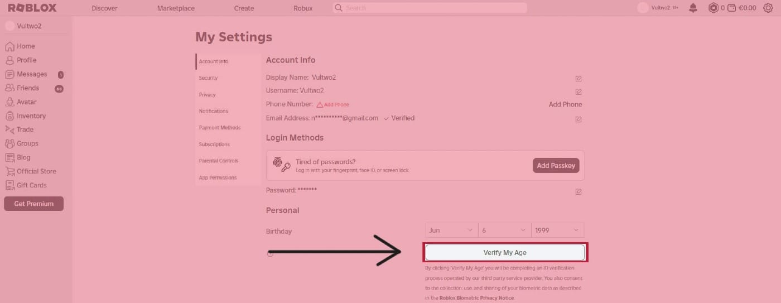Click the Official Store cart icon
This screenshot has width=781, height=303.
pos(9,171)
